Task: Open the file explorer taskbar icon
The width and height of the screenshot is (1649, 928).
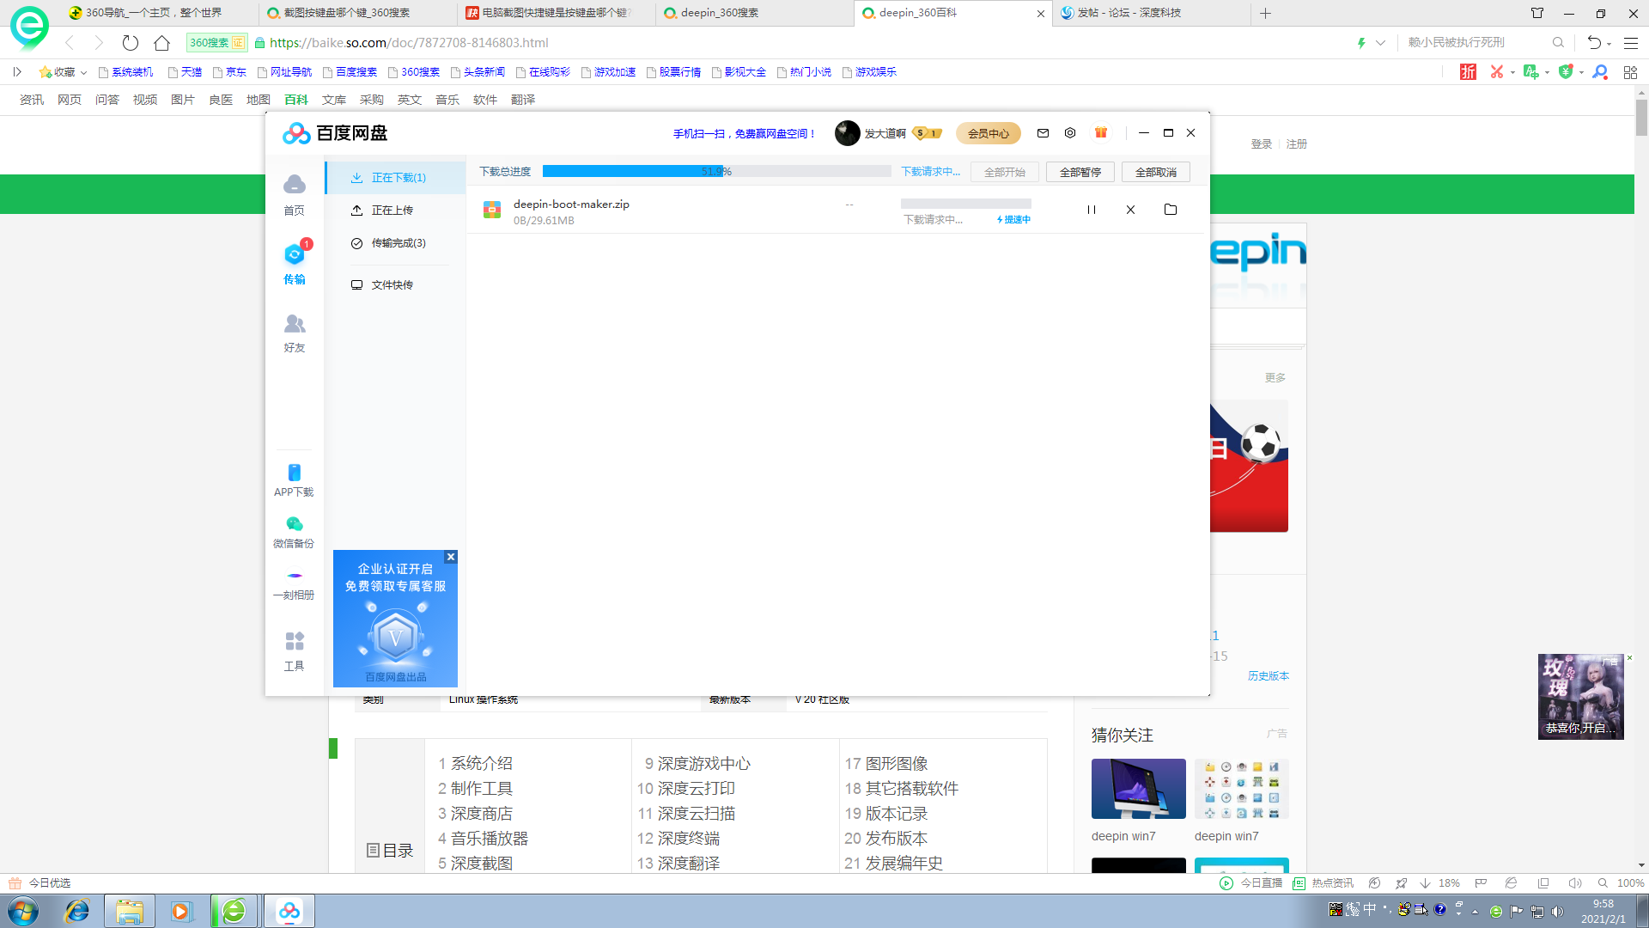Action: [x=130, y=911]
